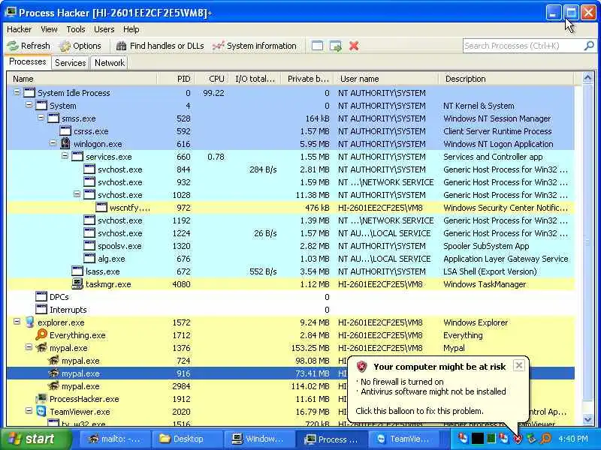This screenshot has height=450, width=601.
Task: Click the spoolsv.exe window icon
Action: click(89, 246)
